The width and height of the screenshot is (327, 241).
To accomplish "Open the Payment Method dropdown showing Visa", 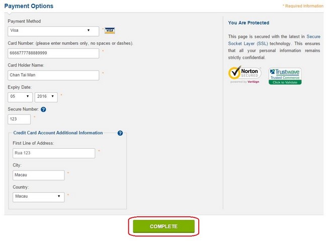I will (x=53, y=31).
